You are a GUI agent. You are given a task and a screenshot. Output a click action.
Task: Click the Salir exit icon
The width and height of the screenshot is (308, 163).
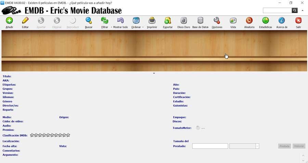298,20
